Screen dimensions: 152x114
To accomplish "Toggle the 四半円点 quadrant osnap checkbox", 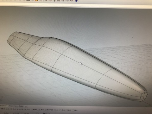I will point(46,110).
